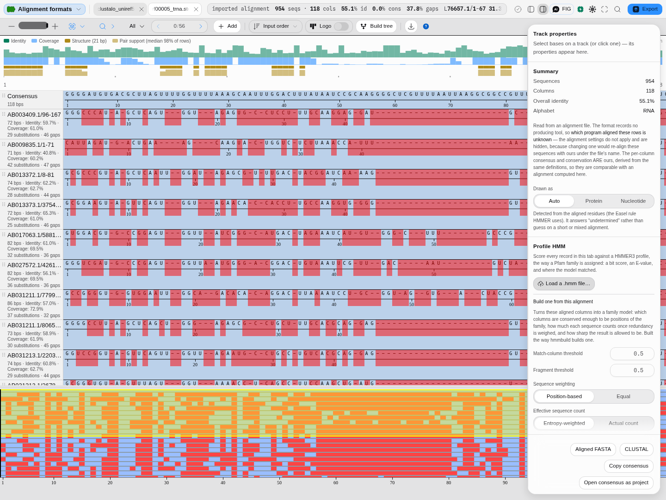Click the zoom out minus icon
666x500 pixels.
12,26
